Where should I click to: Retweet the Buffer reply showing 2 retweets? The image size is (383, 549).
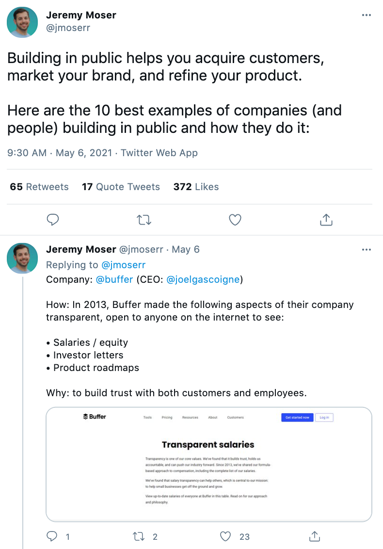pos(139,536)
